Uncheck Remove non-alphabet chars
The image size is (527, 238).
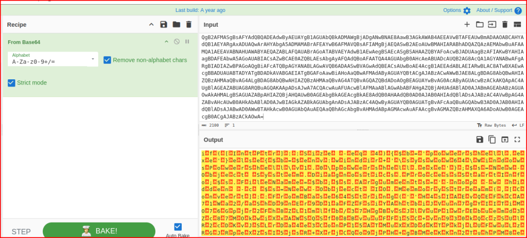click(x=107, y=60)
